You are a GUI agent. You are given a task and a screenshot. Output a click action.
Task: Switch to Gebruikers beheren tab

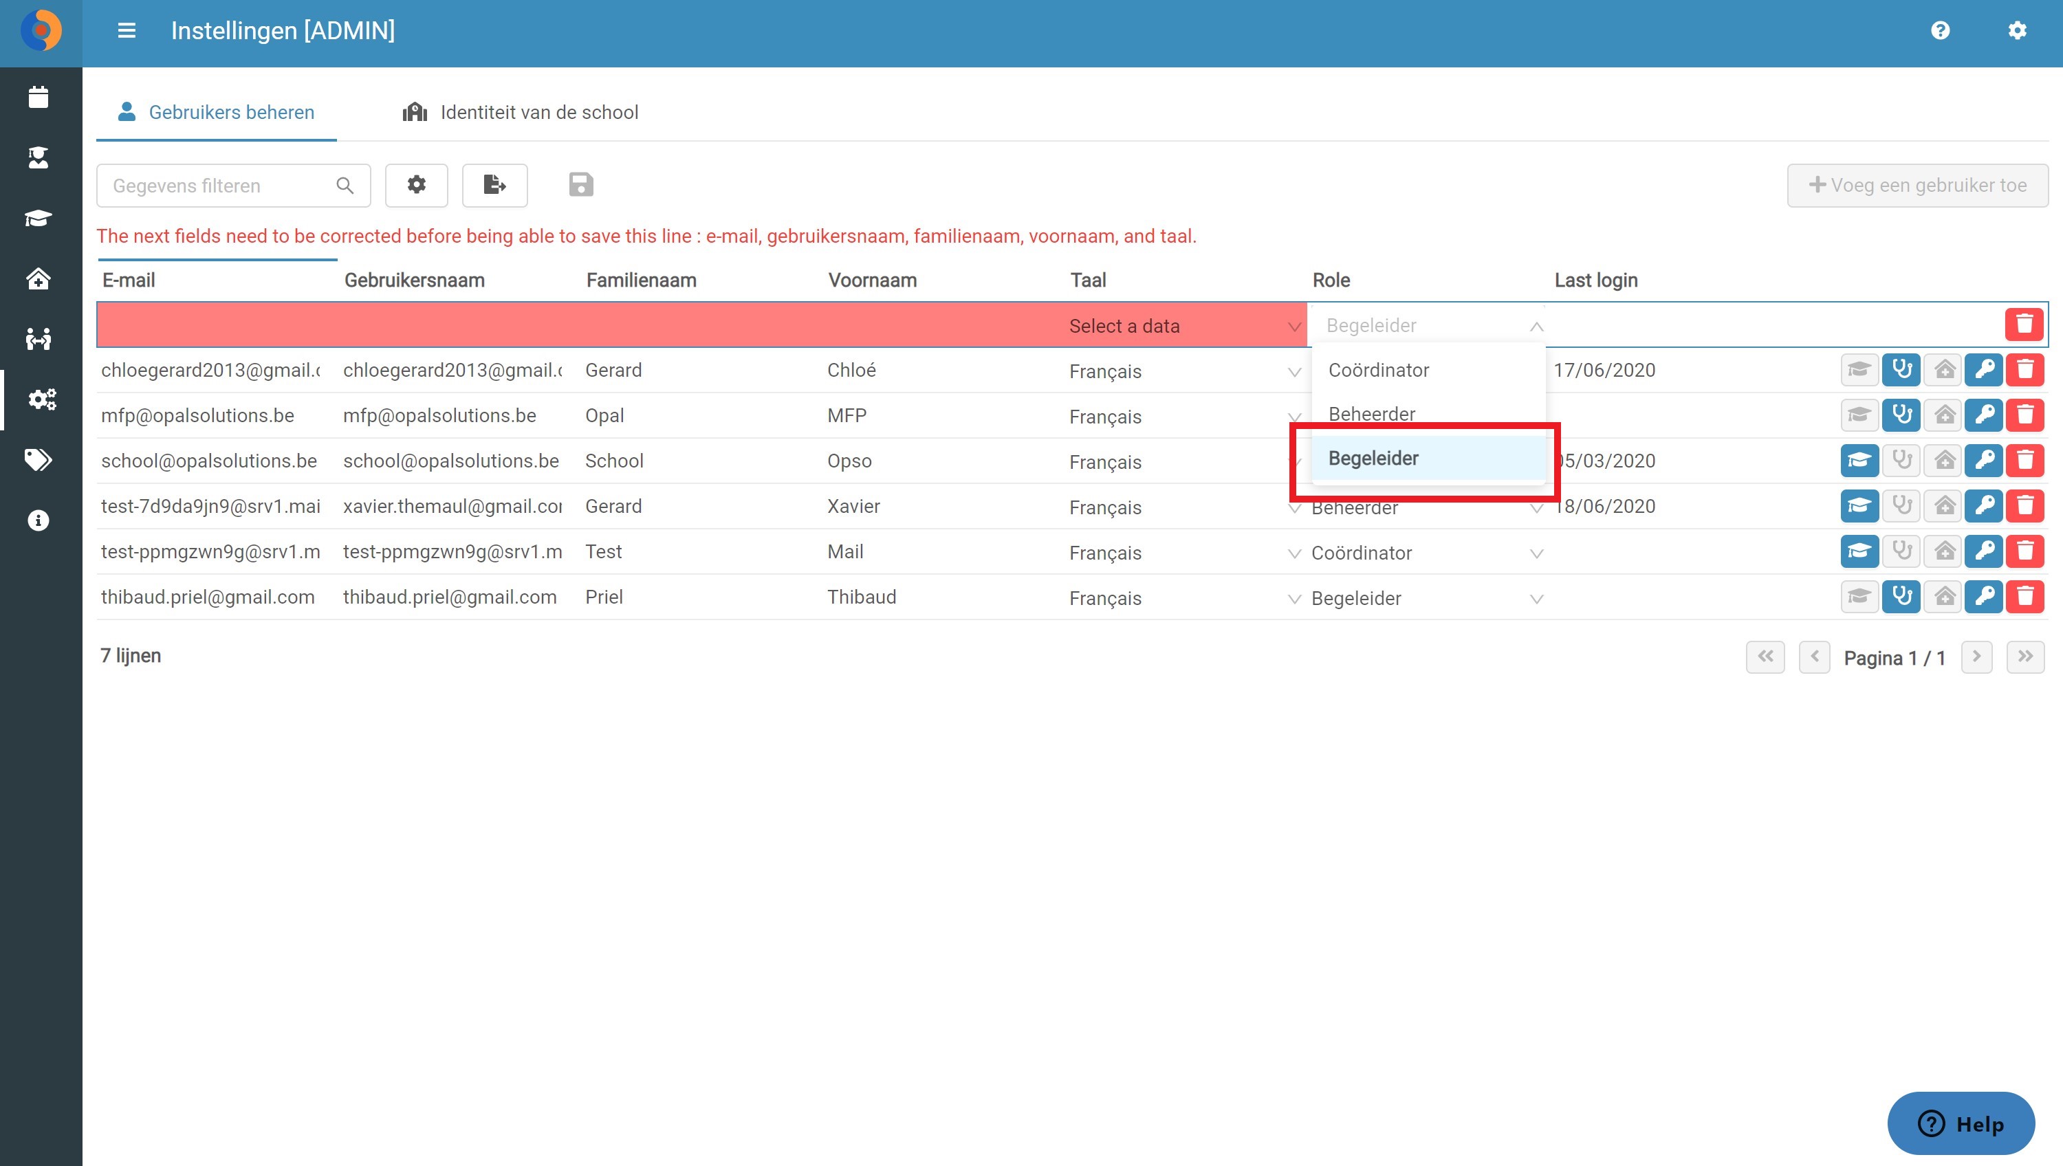[x=216, y=112]
